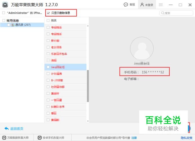Toggle the 常用信息 category checkbox
This screenshot has height=141, width=195.
click(x=4, y=20)
